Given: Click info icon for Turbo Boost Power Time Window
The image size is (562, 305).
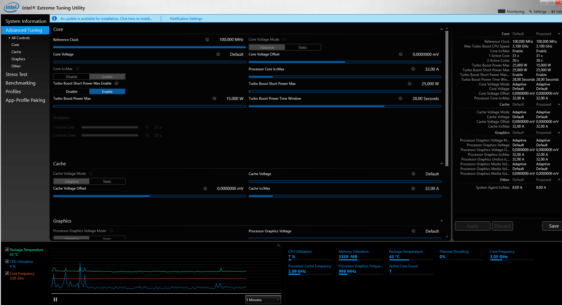Looking at the screenshot, I should [x=400, y=99].
